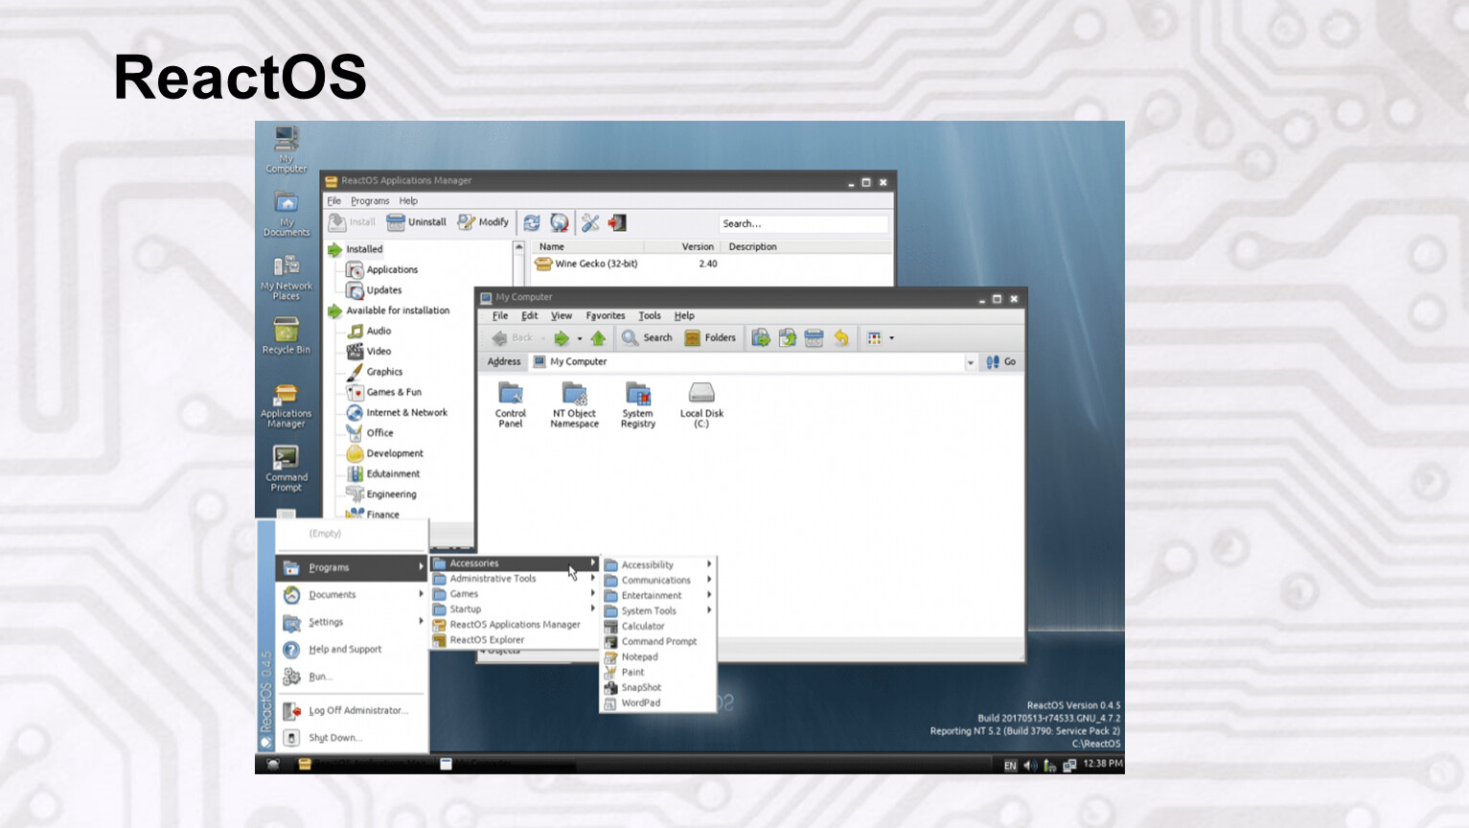Click the Recycle Bin desktop icon
Screen dimensions: 1469x828
tap(286, 336)
